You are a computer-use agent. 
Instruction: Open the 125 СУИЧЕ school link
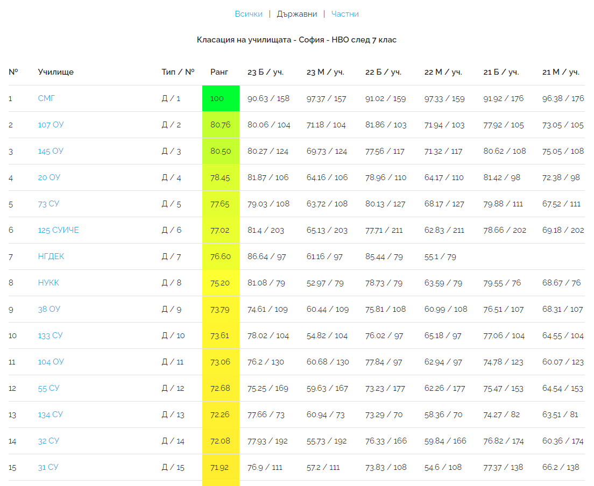pyautogui.click(x=58, y=230)
